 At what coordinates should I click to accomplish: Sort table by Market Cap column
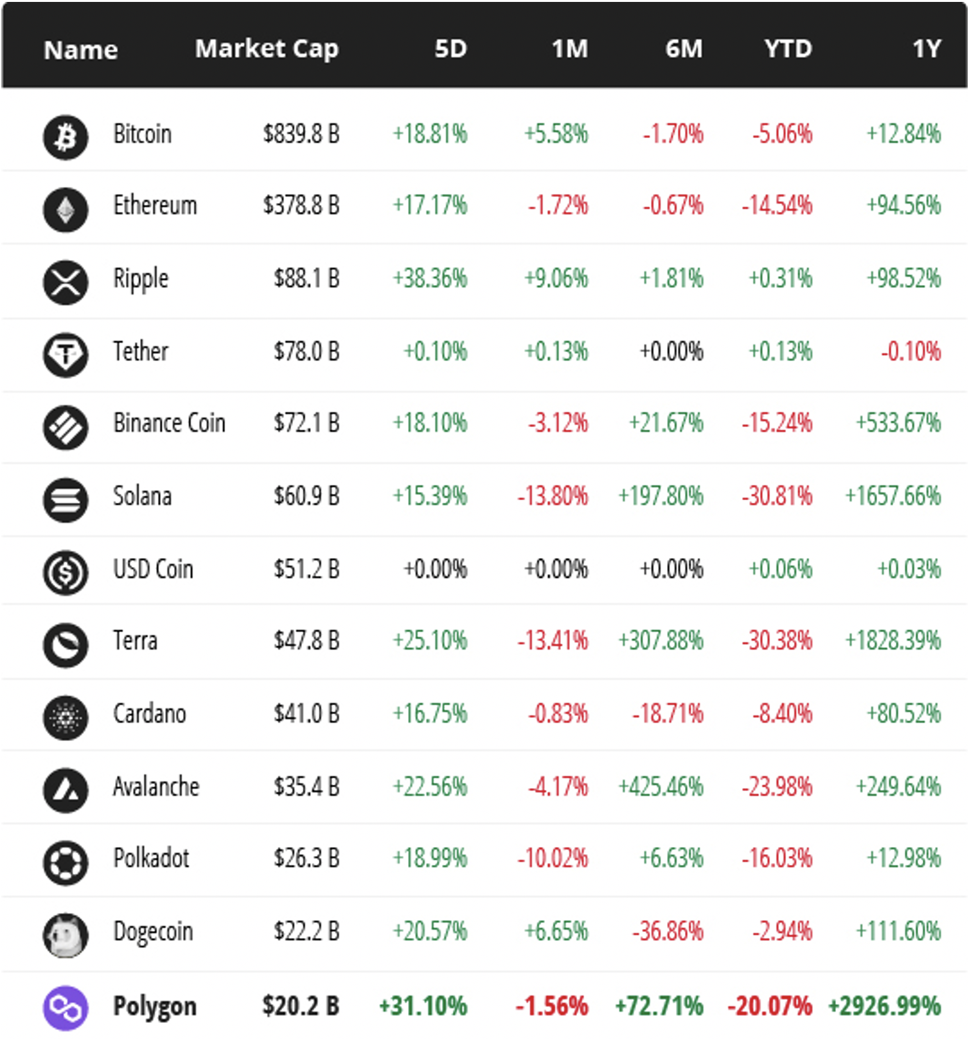(x=267, y=49)
